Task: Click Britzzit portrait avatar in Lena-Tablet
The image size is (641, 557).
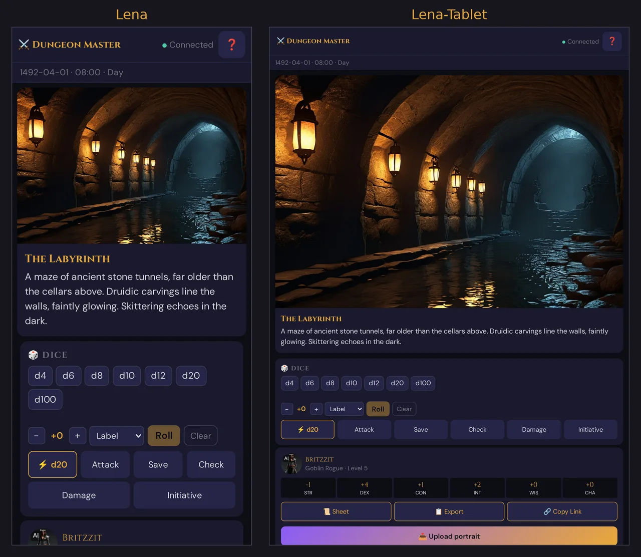Action: click(x=291, y=464)
